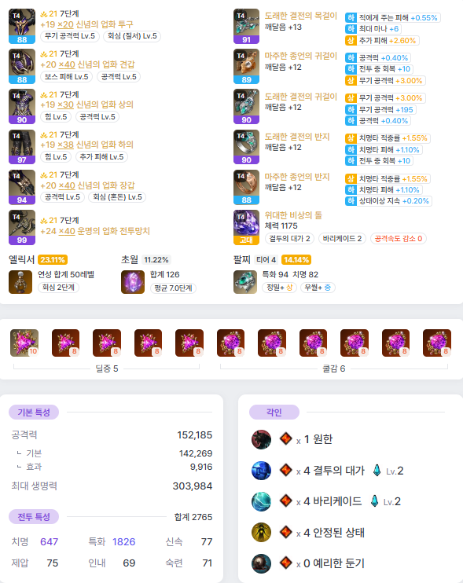Open the 신념의 업화 견갑 item name

(105, 64)
